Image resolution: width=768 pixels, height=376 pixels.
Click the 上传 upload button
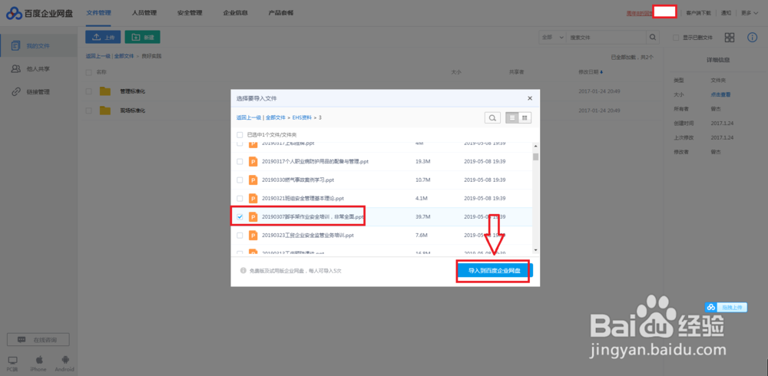pyautogui.click(x=103, y=37)
